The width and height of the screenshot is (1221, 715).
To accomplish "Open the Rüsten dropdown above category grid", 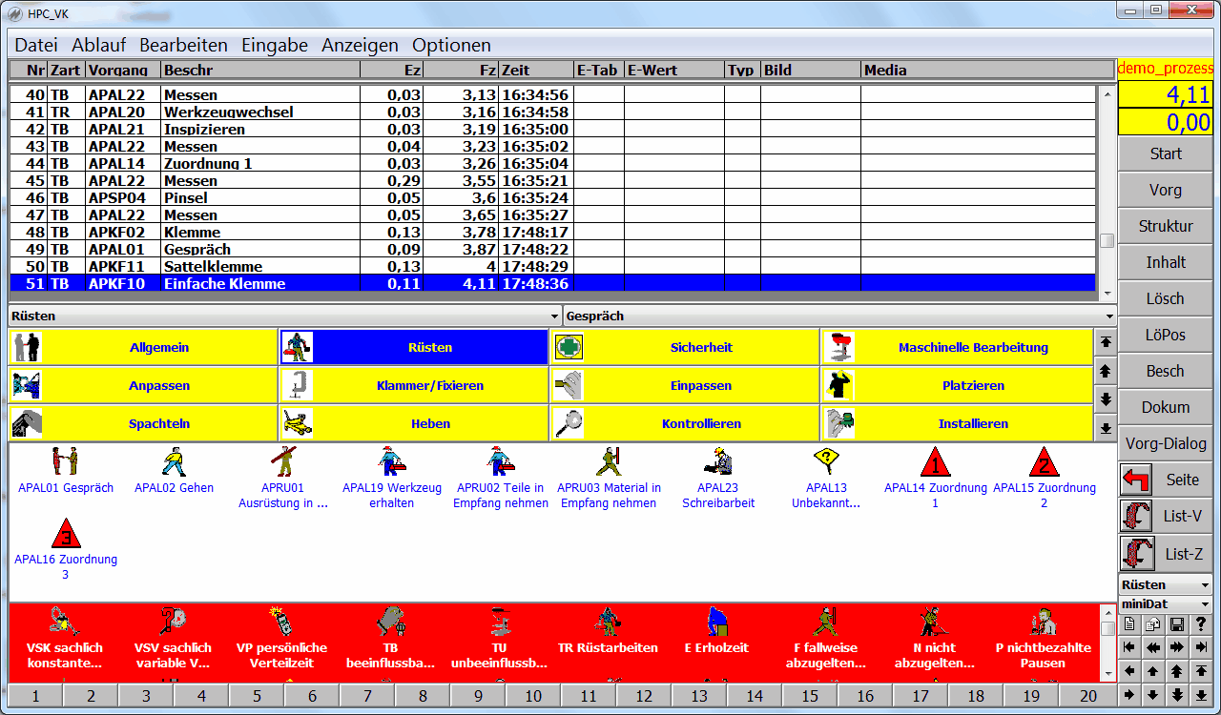I will pyautogui.click(x=554, y=316).
